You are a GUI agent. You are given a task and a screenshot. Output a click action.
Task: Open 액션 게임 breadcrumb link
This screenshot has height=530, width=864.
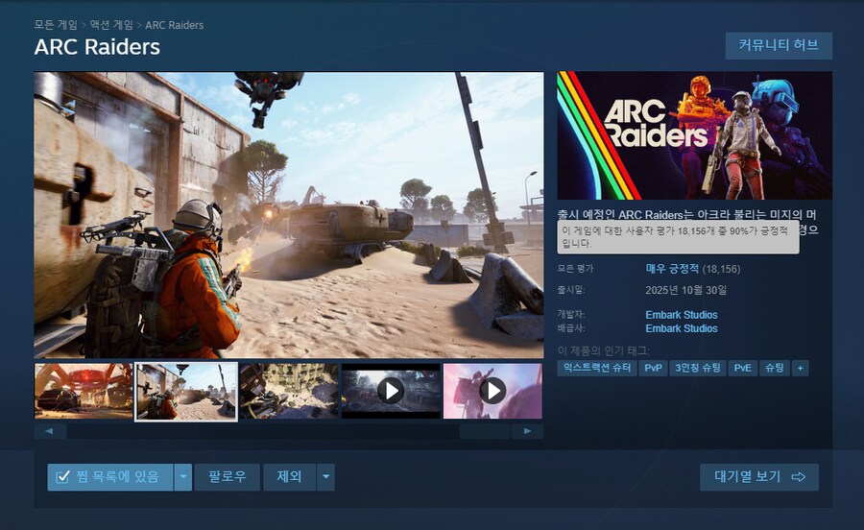tap(111, 25)
